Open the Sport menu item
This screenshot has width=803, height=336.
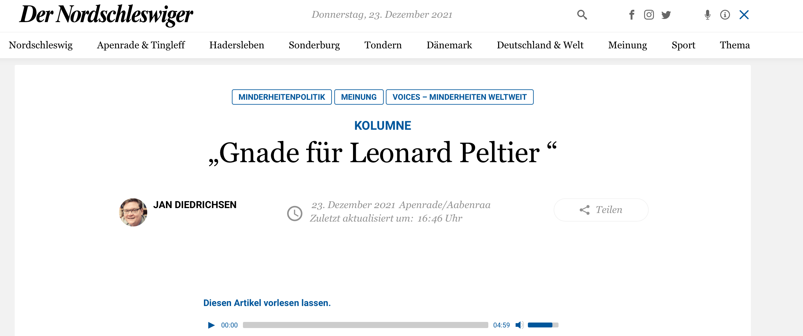click(x=683, y=45)
